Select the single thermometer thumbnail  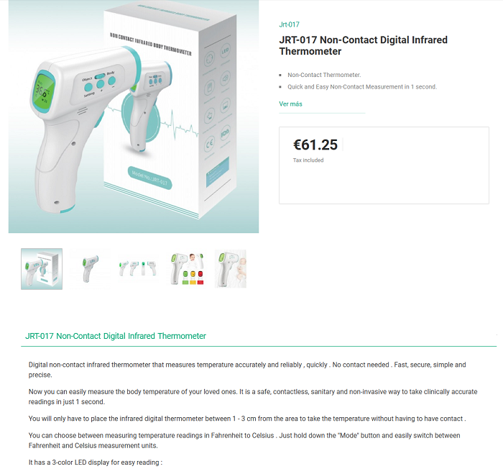[x=90, y=269]
